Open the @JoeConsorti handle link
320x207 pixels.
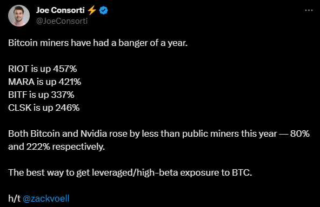pos(62,21)
